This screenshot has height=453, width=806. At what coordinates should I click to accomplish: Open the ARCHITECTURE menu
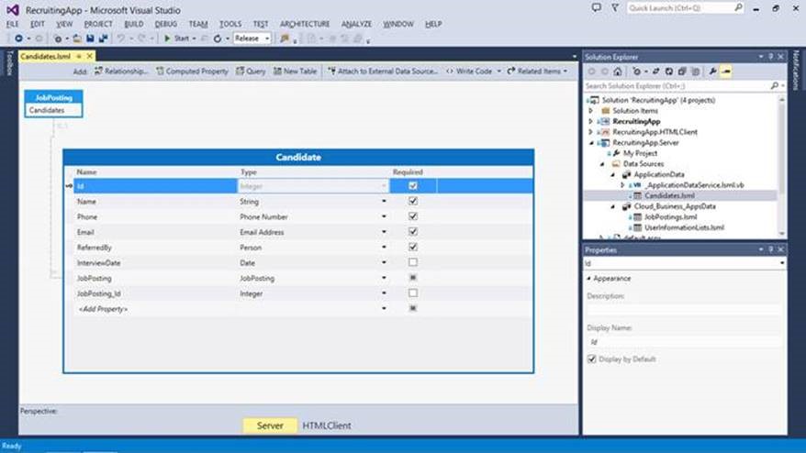click(305, 24)
